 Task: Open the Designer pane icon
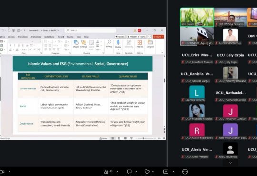click(150, 42)
